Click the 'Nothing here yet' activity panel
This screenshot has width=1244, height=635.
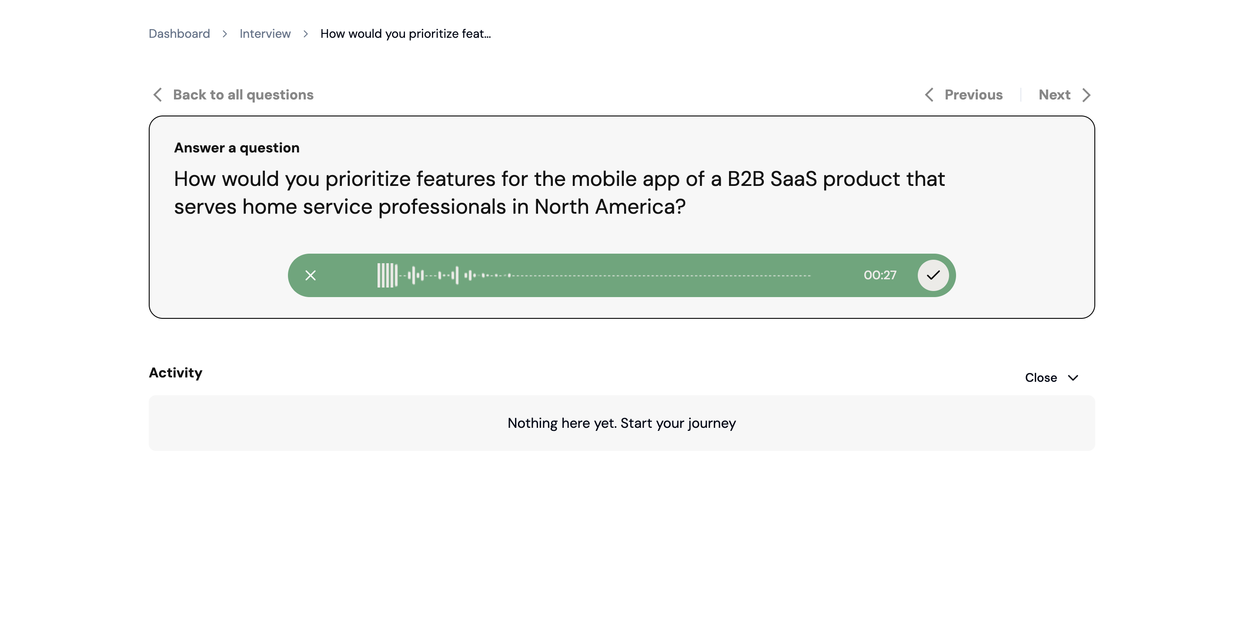622,423
